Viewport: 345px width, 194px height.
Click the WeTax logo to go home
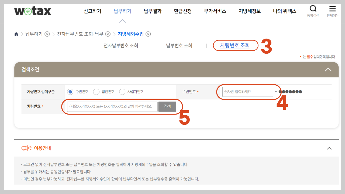[x=32, y=11]
